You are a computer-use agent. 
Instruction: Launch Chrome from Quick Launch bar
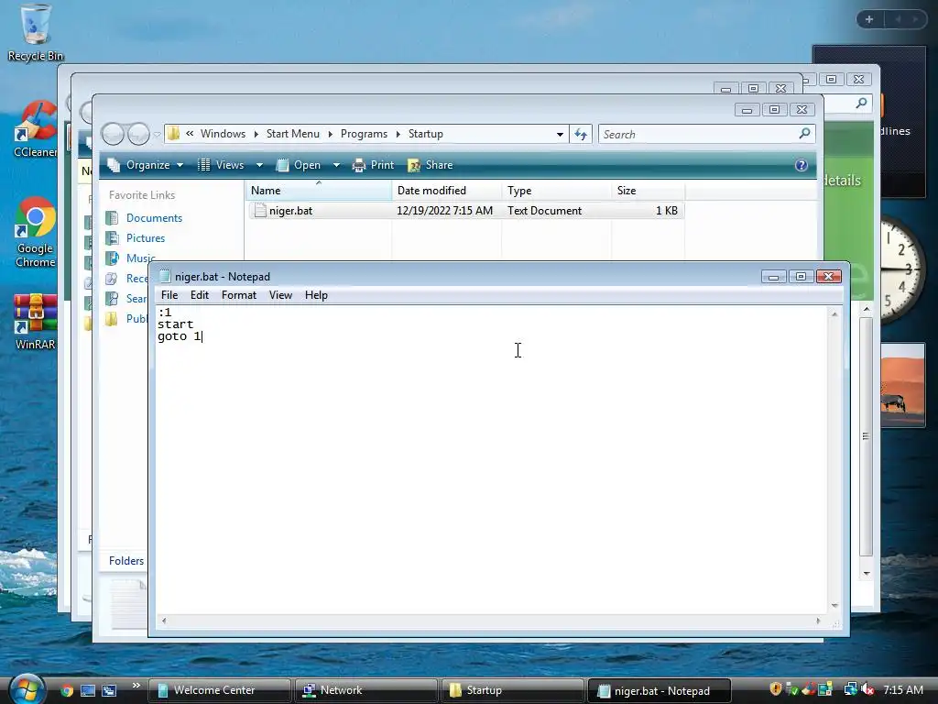pyautogui.click(x=67, y=690)
